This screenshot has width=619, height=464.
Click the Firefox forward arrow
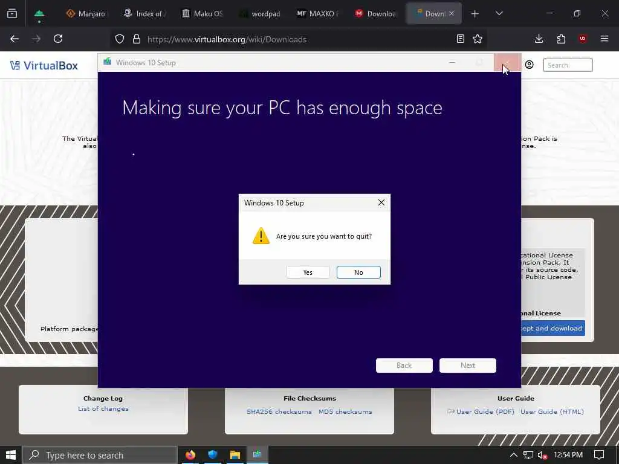click(36, 39)
